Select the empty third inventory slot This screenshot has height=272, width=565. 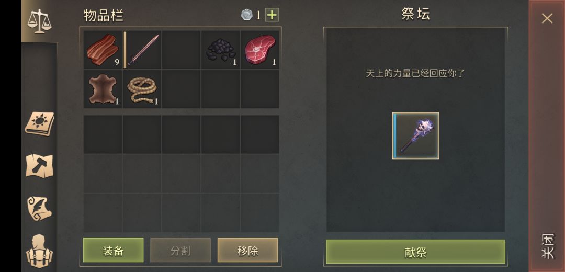[181, 50]
